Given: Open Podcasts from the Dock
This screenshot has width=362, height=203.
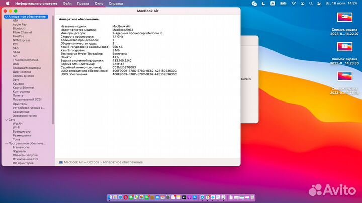Looking at the screenshot, I should (x=189, y=197).
